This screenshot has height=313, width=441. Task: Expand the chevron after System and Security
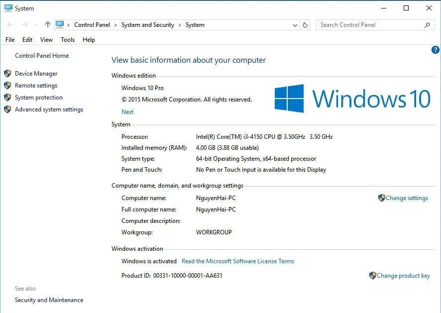pos(180,25)
